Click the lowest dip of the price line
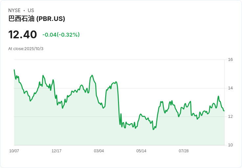This screenshot has height=168, width=242. (153, 129)
